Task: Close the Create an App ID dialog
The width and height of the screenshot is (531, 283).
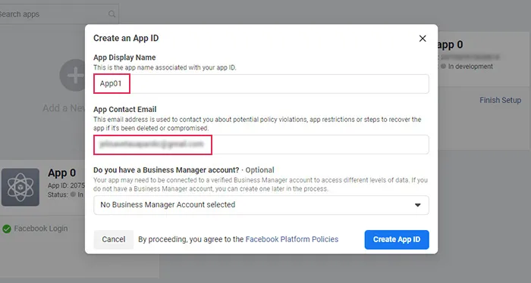Action: coord(423,39)
